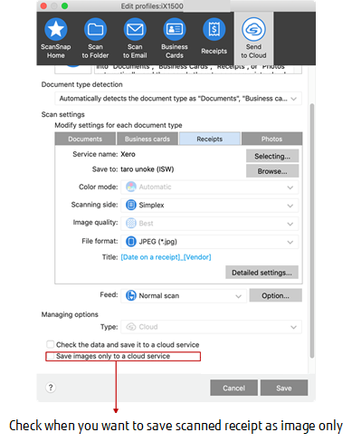Click the Simplex scanning side icon
Viewport: 352px width, 442px height.
pyautogui.click(x=131, y=205)
